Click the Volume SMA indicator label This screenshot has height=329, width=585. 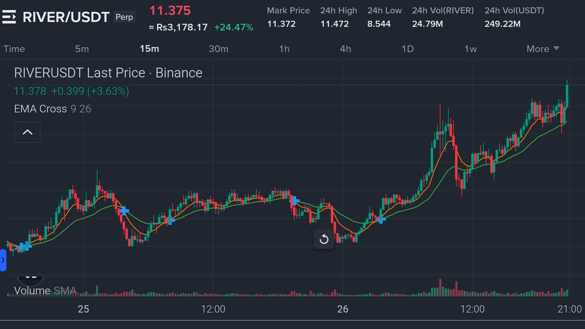point(45,291)
